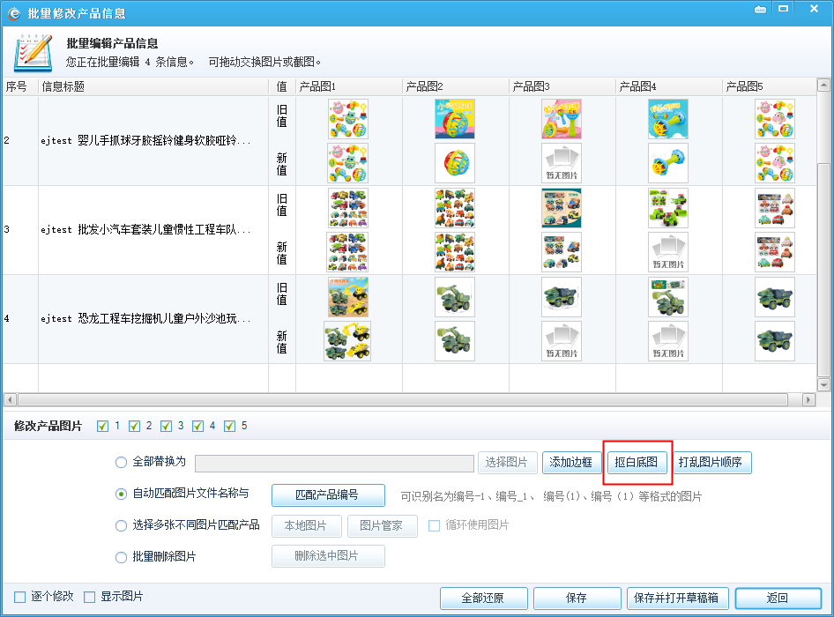Click the 抠白底图 button
This screenshot has width=834, height=617.
point(636,463)
